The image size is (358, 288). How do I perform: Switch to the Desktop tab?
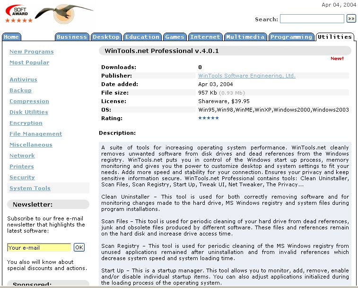coord(106,37)
